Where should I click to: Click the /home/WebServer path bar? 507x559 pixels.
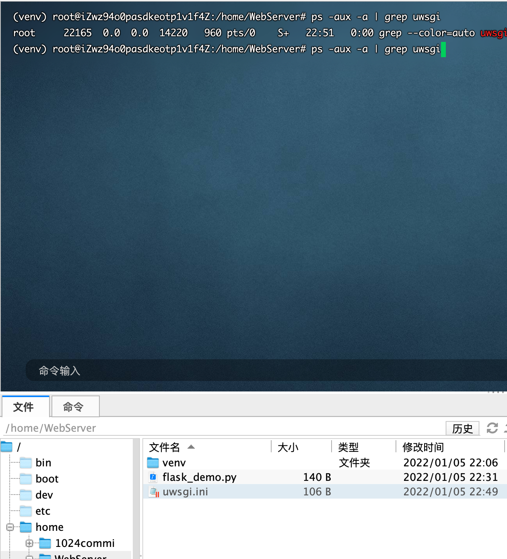tap(50, 428)
